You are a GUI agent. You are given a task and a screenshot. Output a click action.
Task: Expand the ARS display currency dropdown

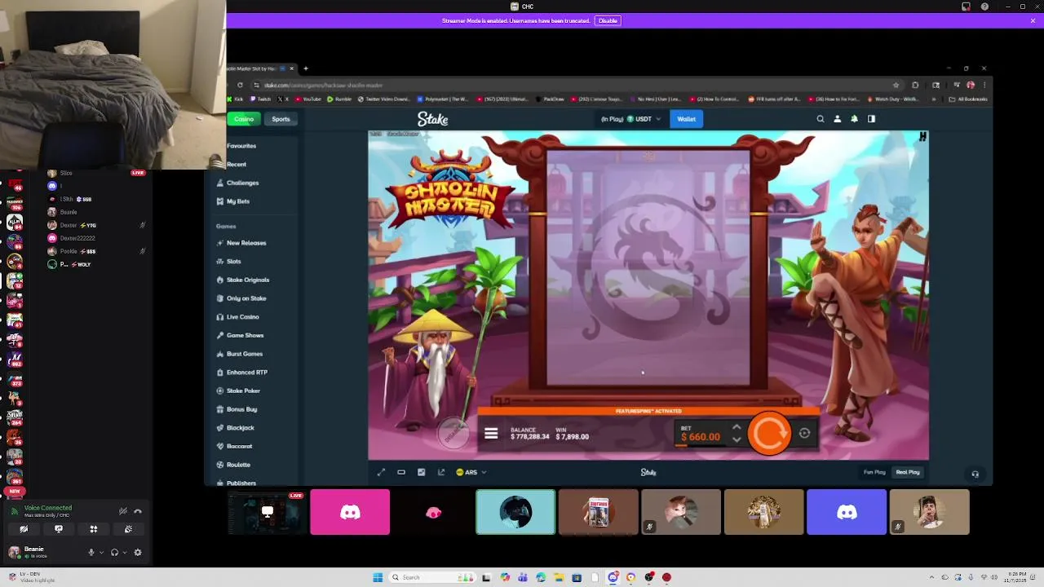[471, 472]
